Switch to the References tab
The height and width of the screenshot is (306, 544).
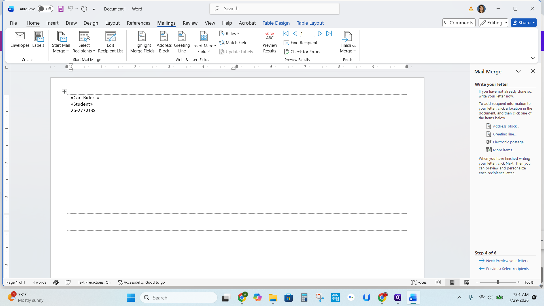tap(138, 23)
